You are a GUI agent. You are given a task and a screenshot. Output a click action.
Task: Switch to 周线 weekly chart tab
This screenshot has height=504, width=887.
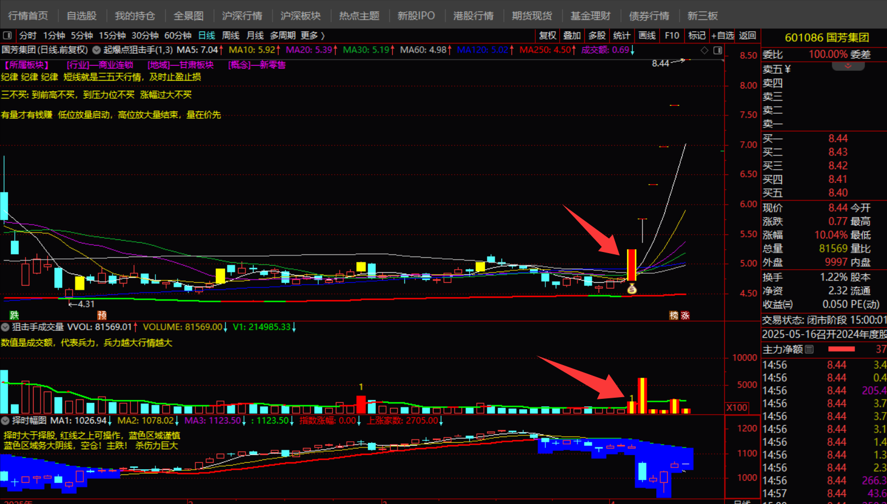click(230, 35)
